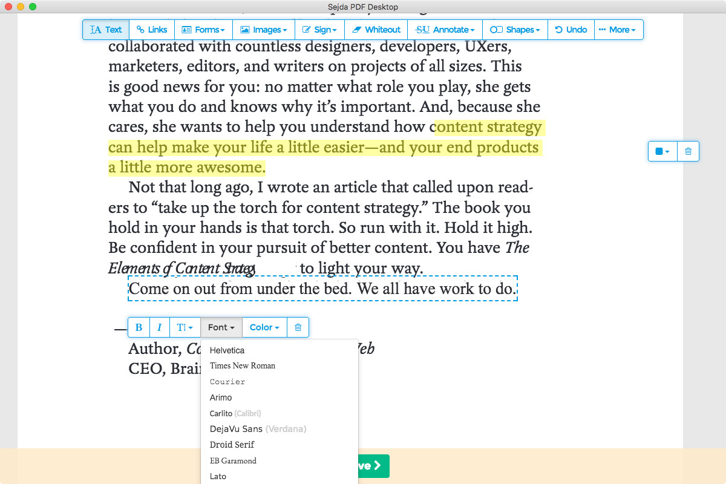Expand the Sign dropdown
726x484 pixels.
[x=319, y=30]
